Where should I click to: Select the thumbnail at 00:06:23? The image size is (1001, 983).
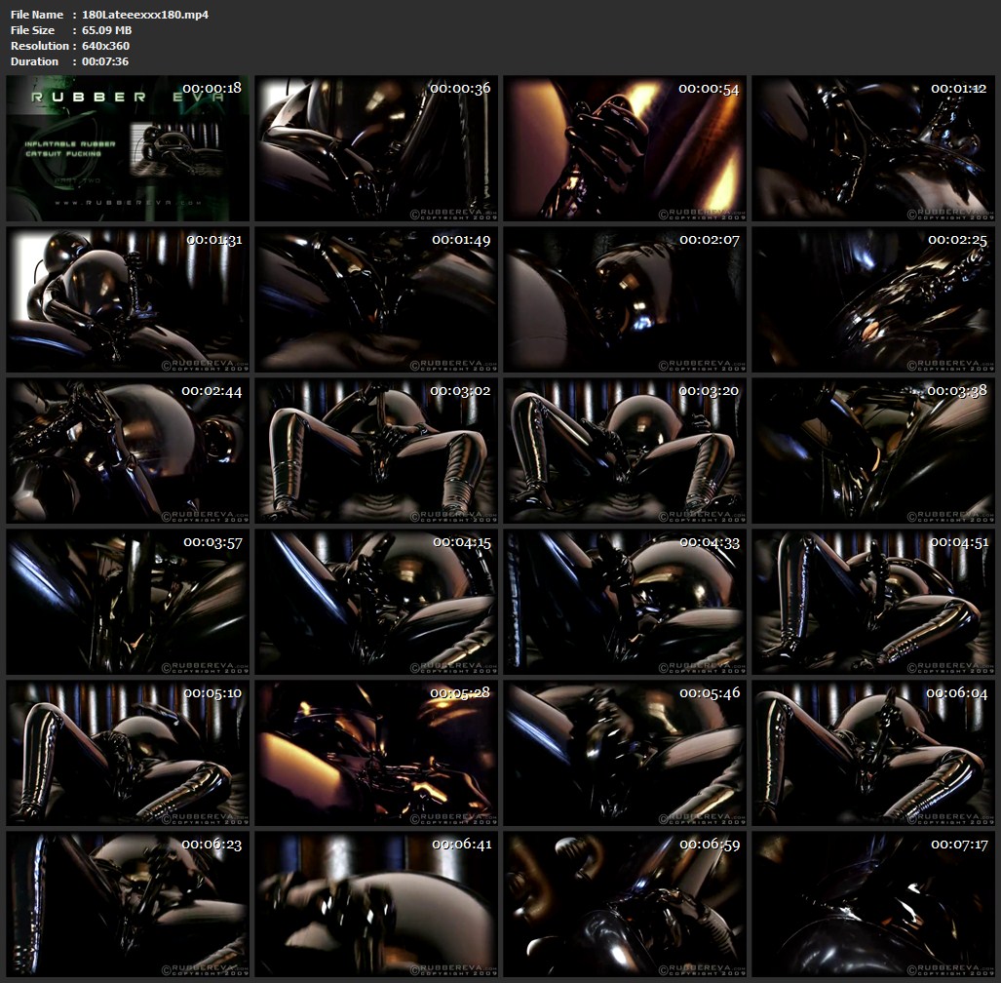tap(128, 904)
